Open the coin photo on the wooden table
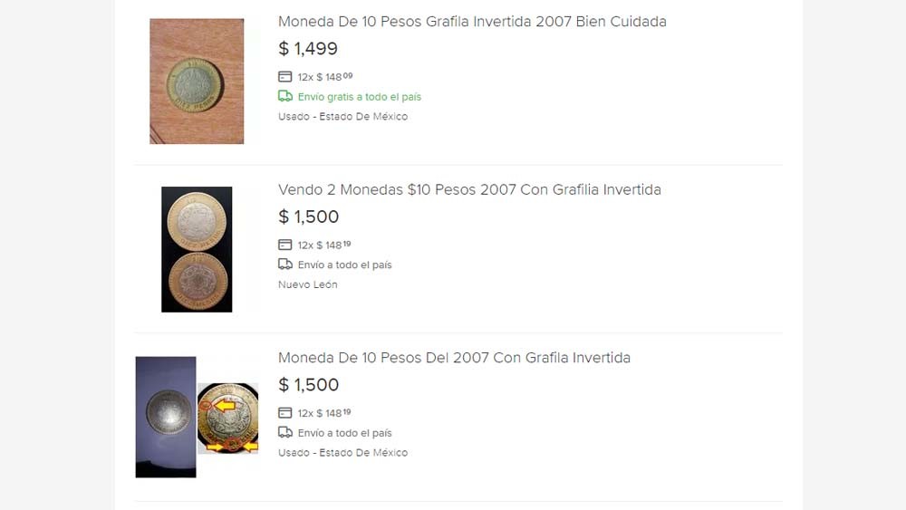This screenshot has width=906, height=510. pos(197,82)
